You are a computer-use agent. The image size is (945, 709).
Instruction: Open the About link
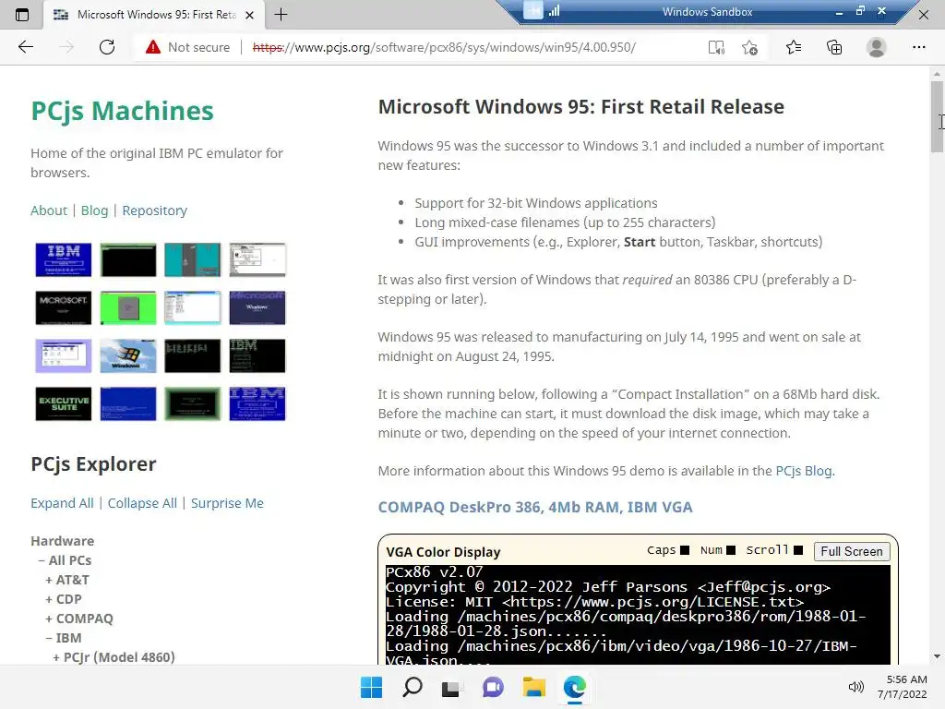click(x=49, y=210)
